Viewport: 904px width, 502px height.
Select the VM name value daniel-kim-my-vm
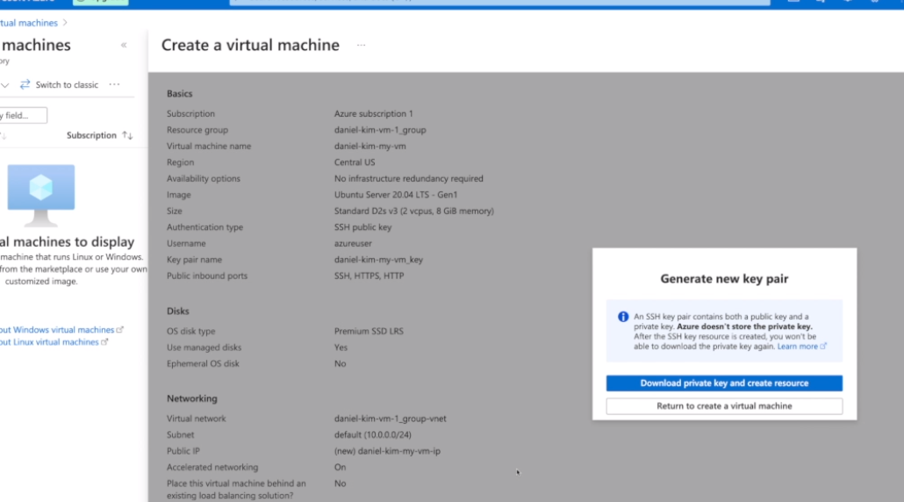370,147
